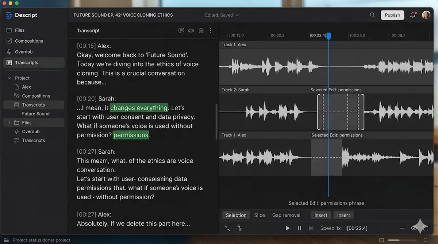The image size is (438, 244).
Task: Click the desktop square icon beside zoom slider
Action: pyautogui.click(x=381, y=240)
